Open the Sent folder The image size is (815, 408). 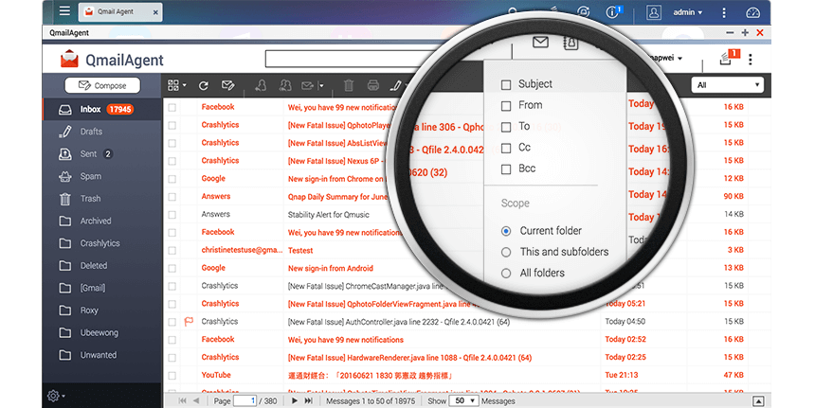(x=102, y=154)
